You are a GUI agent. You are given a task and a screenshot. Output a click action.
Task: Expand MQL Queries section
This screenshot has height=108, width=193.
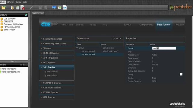coord(57,97)
